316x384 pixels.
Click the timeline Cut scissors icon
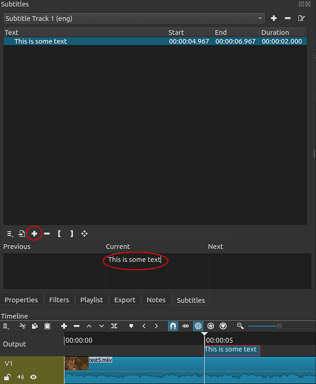coord(22,326)
